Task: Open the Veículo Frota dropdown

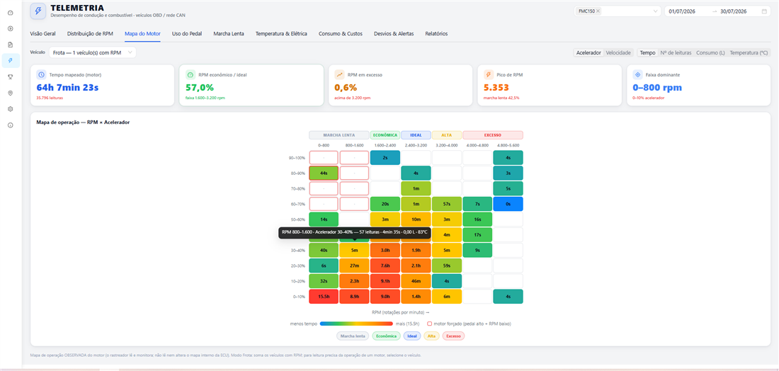Action: pos(92,52)
